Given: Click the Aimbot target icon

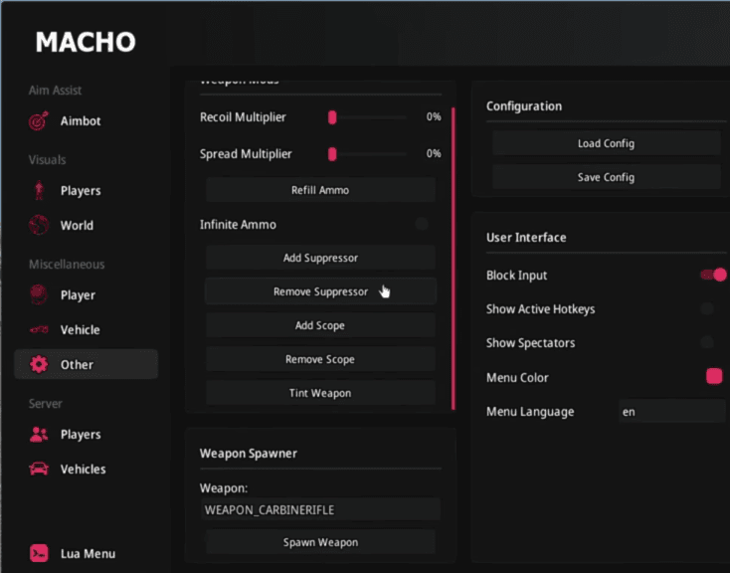Looking at the screenshot, I should (x=39, y=121).
